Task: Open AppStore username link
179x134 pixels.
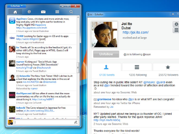Action: [21, 19]
